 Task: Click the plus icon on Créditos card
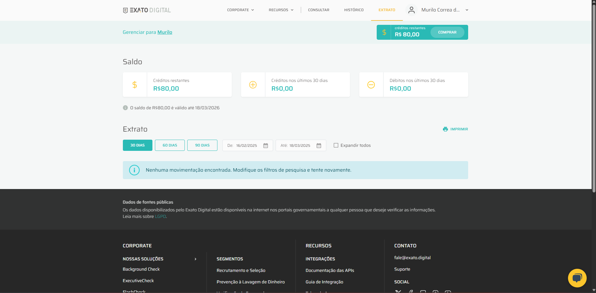click(253, 85)
